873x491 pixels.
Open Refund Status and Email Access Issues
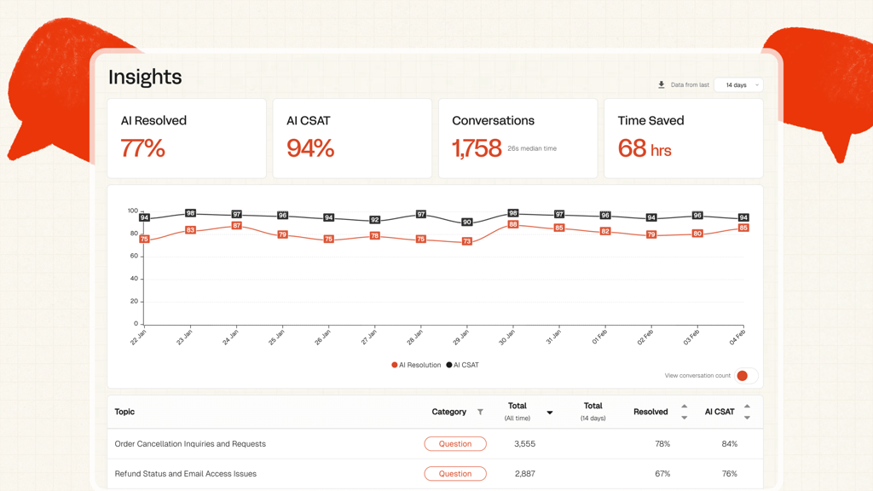pos(185,474)
